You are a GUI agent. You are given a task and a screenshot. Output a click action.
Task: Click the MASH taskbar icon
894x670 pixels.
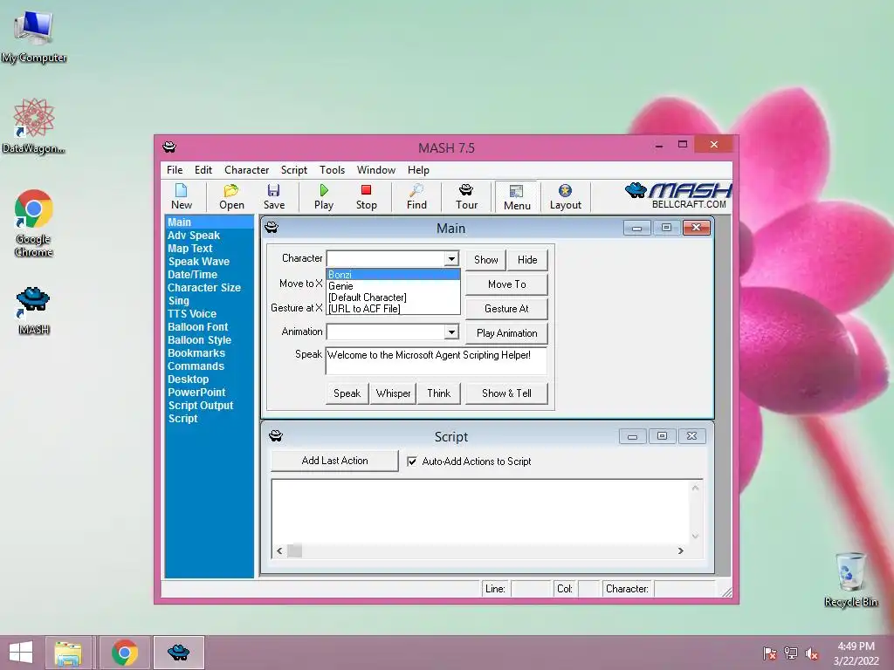tap(178, 653)
